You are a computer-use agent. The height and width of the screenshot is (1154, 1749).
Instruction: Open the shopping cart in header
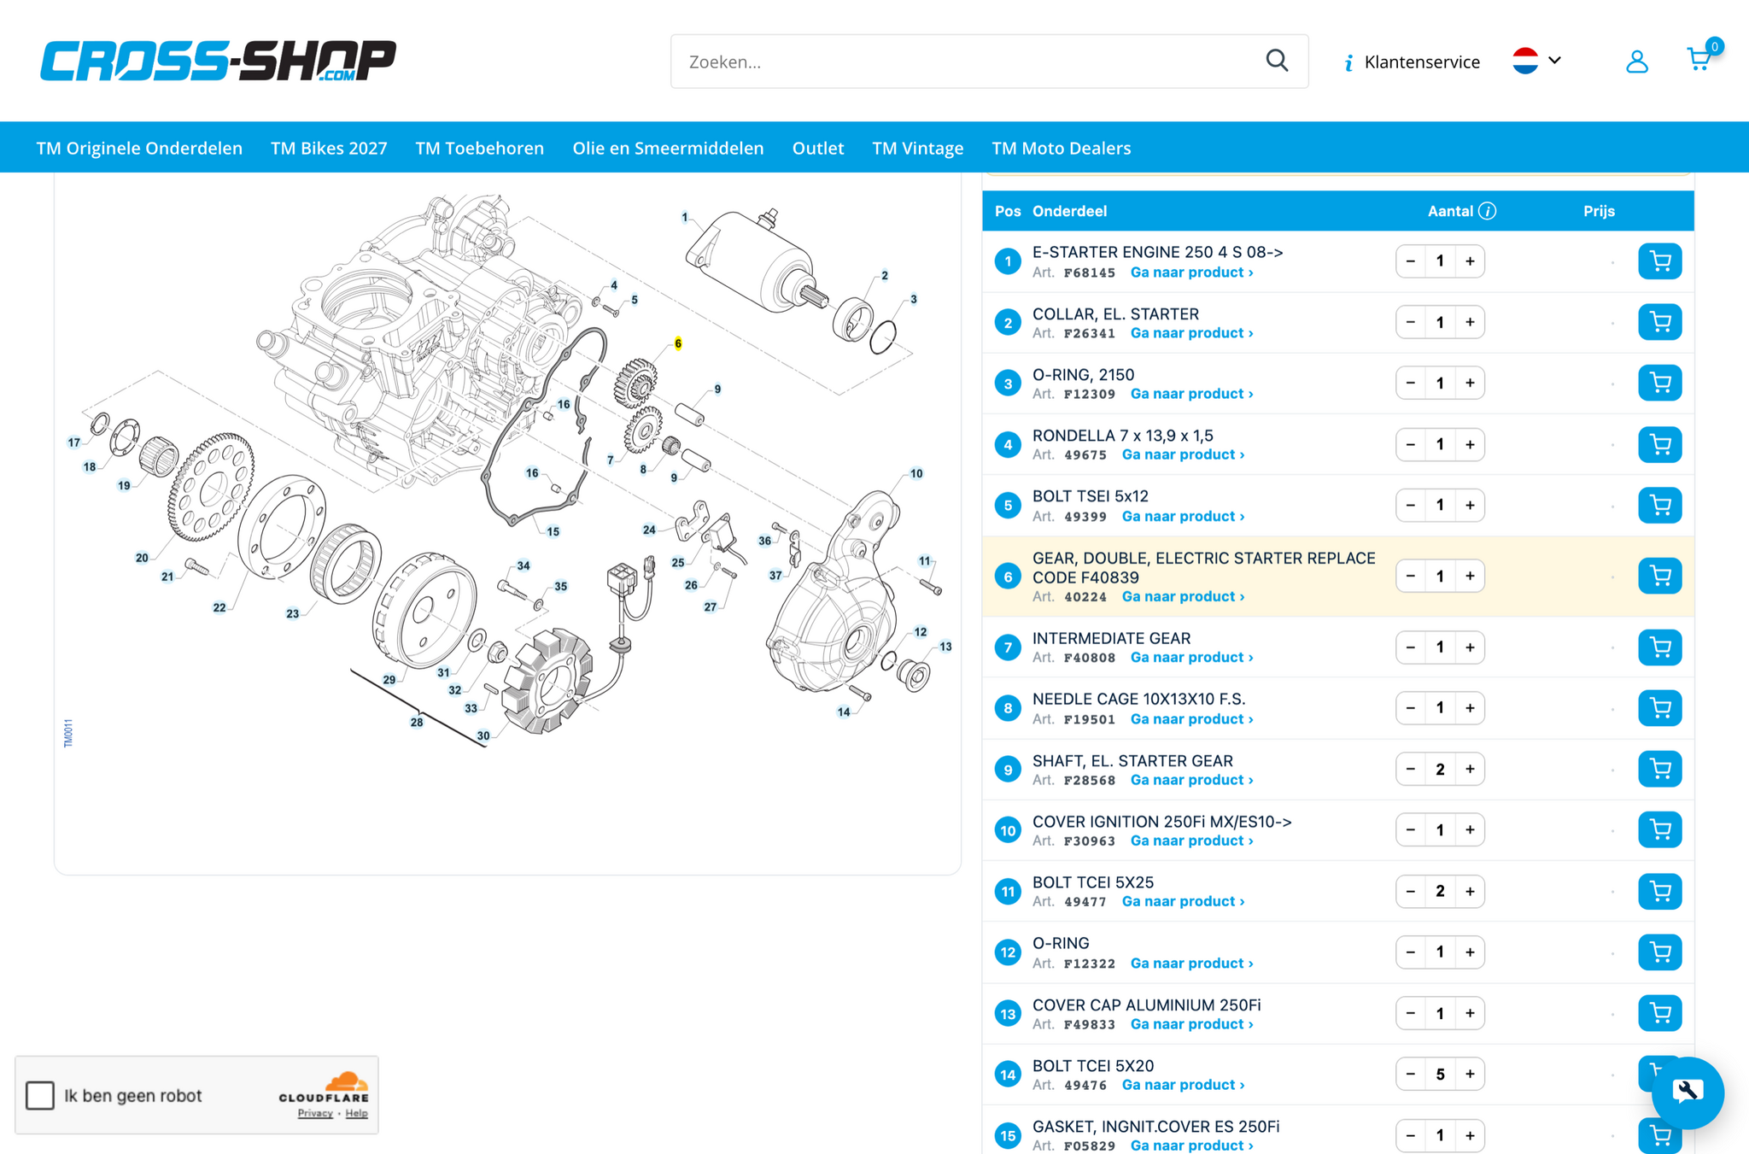click(x=1700, y=60)
